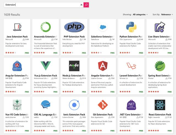Open the All categories dropdown
This screenshot has width=176, height=135.
(140, 15)
